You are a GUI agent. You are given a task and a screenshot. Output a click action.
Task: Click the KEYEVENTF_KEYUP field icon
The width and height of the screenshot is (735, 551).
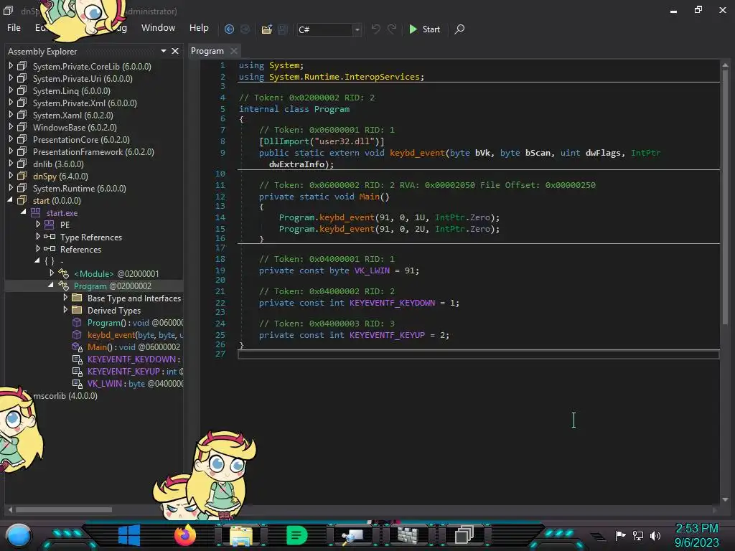pos(77,372)
